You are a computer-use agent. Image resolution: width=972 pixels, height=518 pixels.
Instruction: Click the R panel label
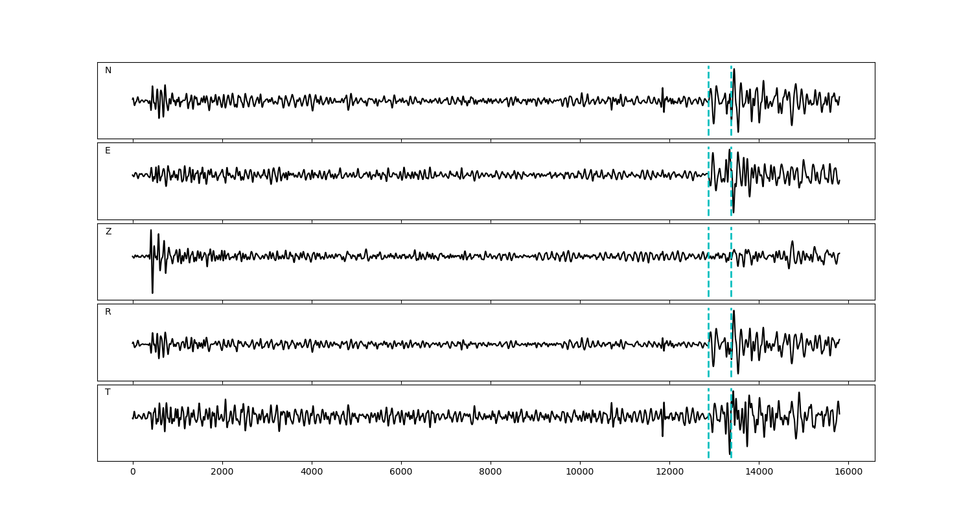(108, 312)
